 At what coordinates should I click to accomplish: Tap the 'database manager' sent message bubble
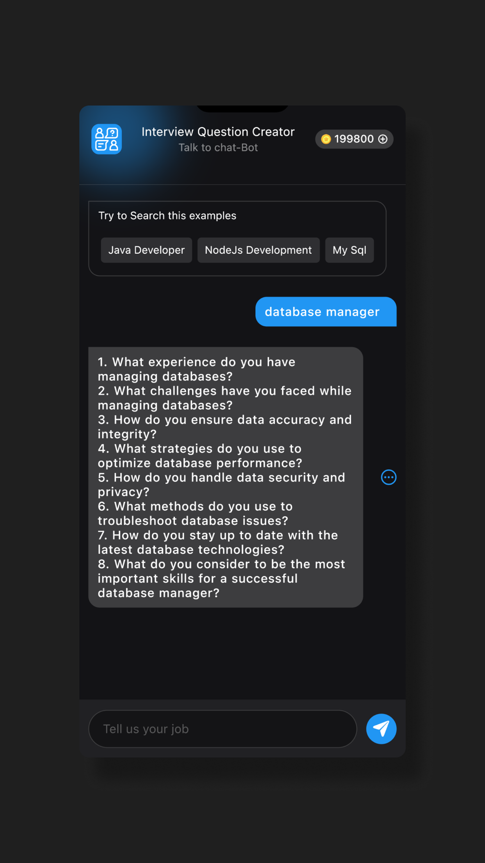pos(326,312)
